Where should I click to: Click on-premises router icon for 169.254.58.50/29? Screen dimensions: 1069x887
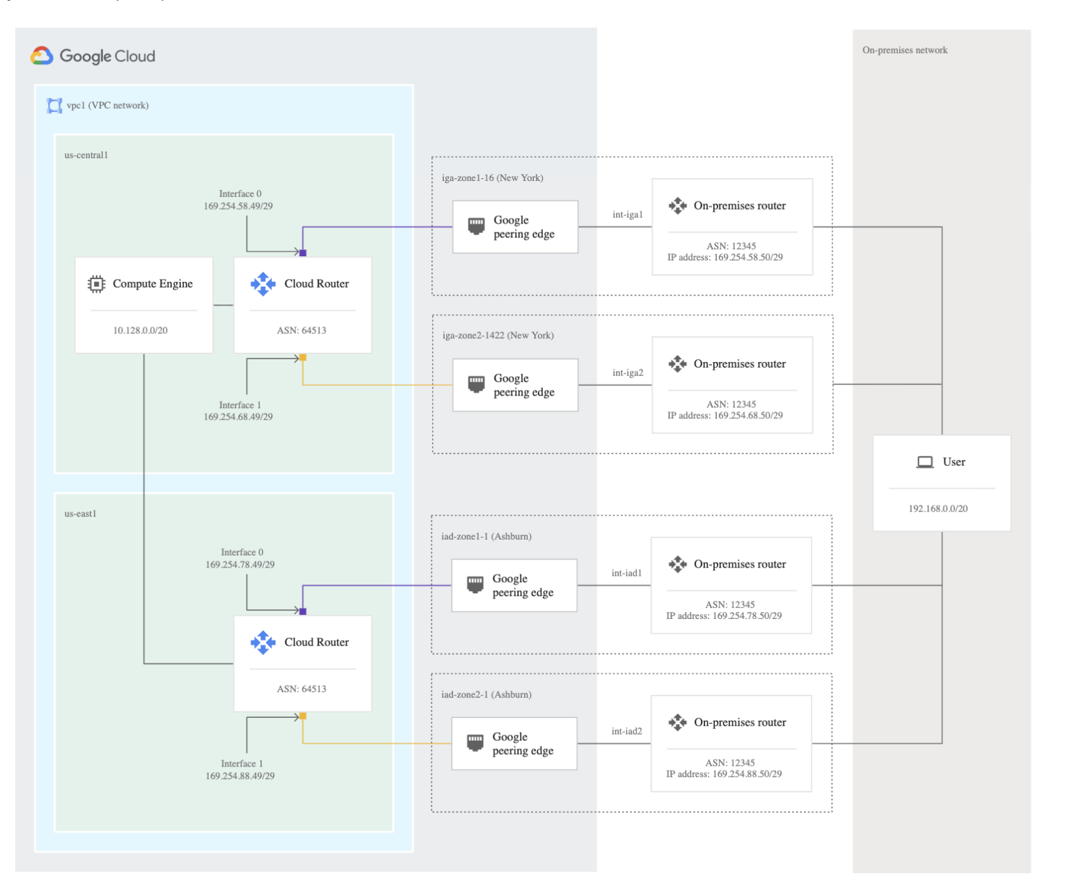[678, 206]
